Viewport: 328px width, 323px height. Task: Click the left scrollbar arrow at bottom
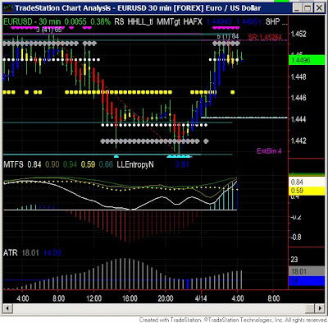[x=7, y=308]
